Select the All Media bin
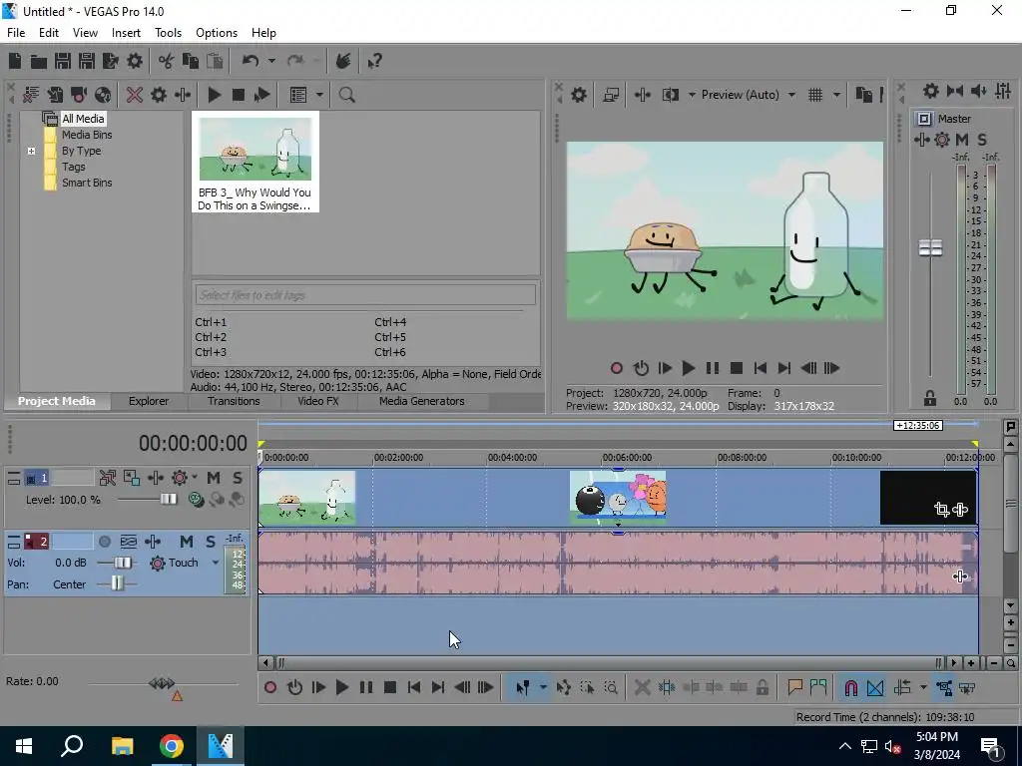1022x766 pixels. (83, 119)
